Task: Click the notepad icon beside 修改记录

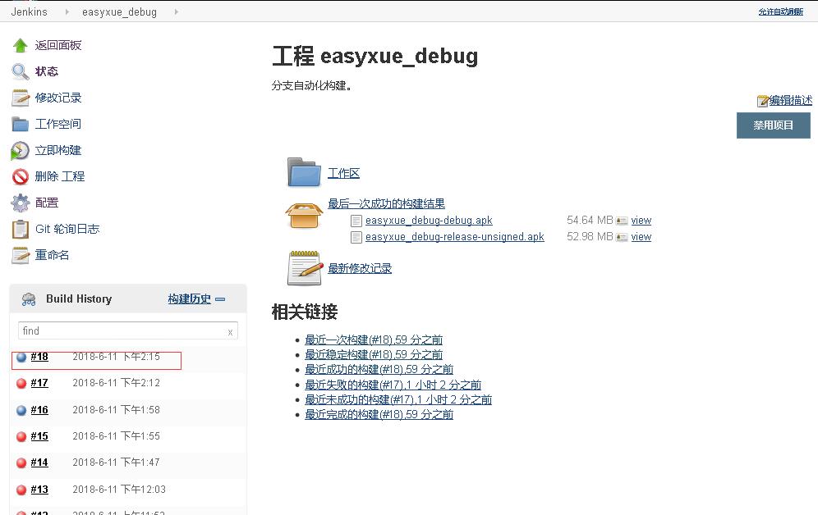Action: (21, 98)
